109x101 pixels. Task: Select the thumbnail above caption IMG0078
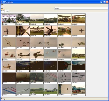(x=51, y=65)
